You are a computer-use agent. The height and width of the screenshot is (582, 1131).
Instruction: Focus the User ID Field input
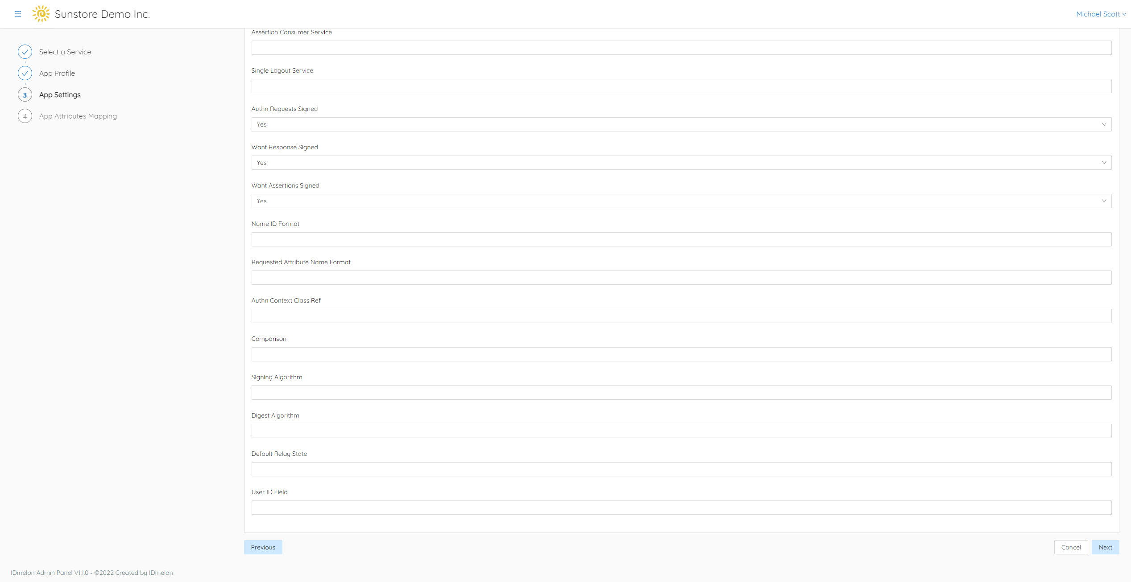[681, 508]
